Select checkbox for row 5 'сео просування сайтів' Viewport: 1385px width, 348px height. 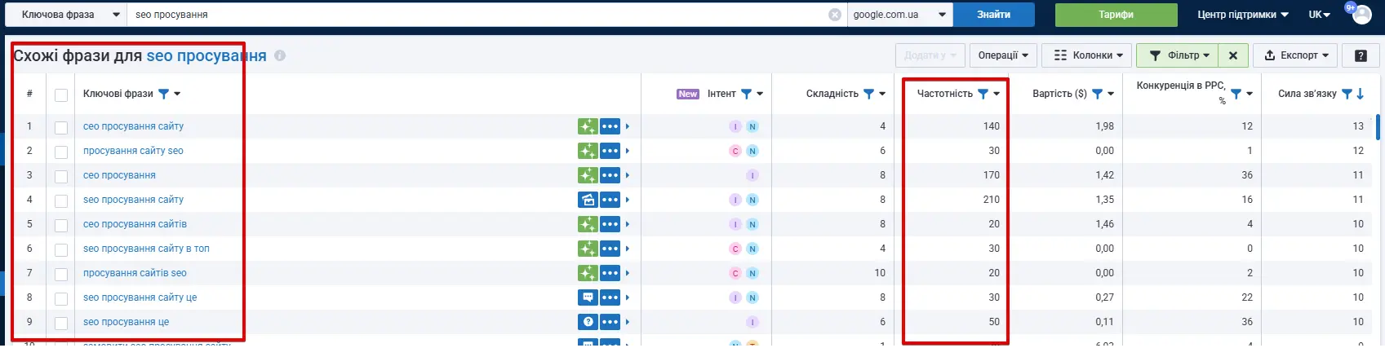click(61, 225)
